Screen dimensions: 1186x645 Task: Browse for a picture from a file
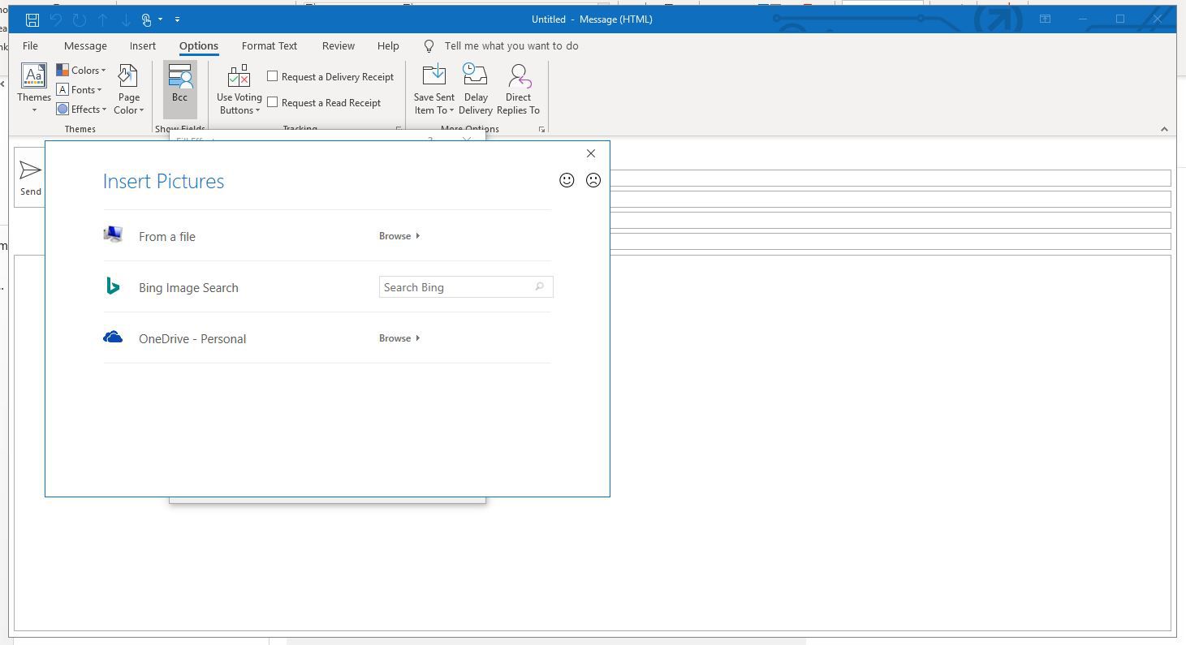pyautogui.click(x=399, y=236)
